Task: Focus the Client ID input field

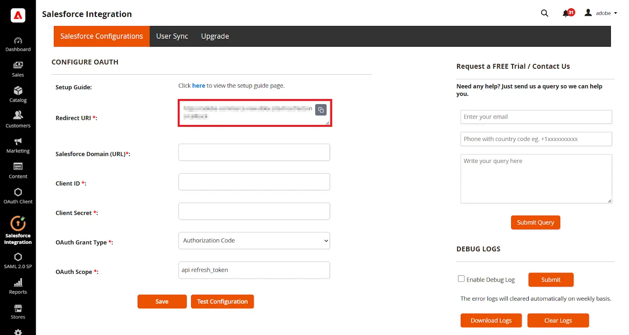Action: click(254, 181)
